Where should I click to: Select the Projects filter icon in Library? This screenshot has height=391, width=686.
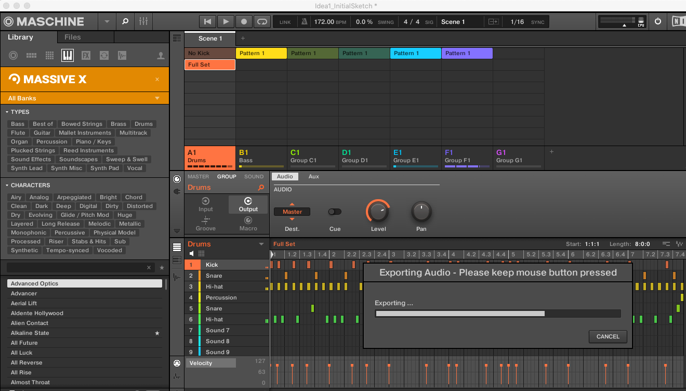tap(14, 55)
